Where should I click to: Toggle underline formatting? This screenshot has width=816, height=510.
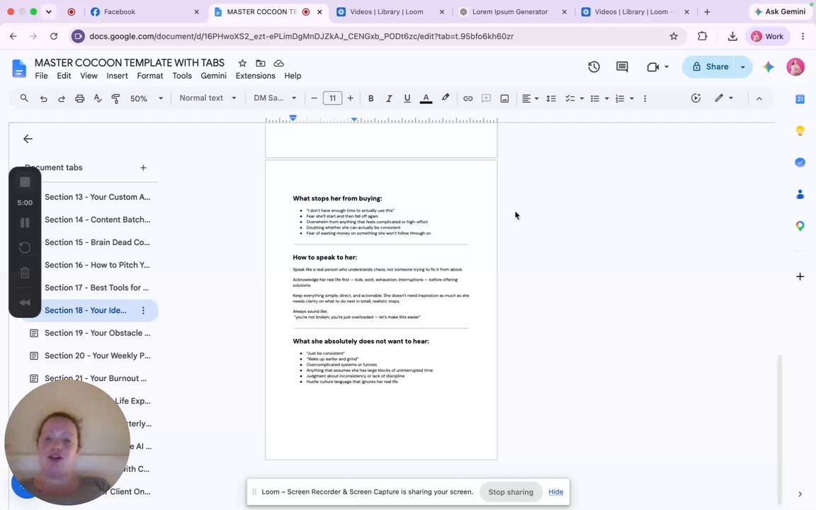click(407, 98)
